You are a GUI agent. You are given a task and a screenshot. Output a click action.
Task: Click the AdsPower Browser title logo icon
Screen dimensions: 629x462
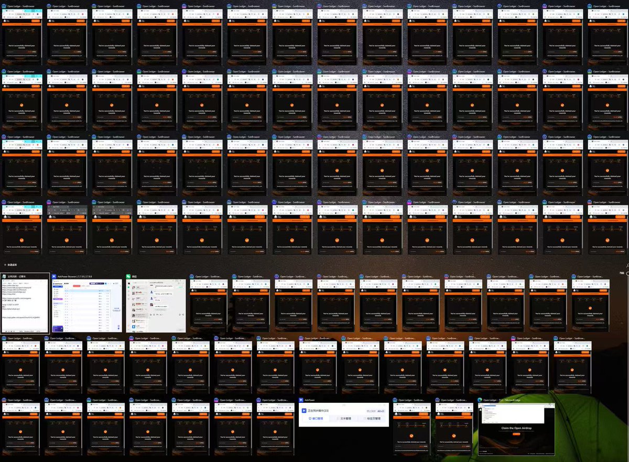pyautogui.click(x=54, y=276)
